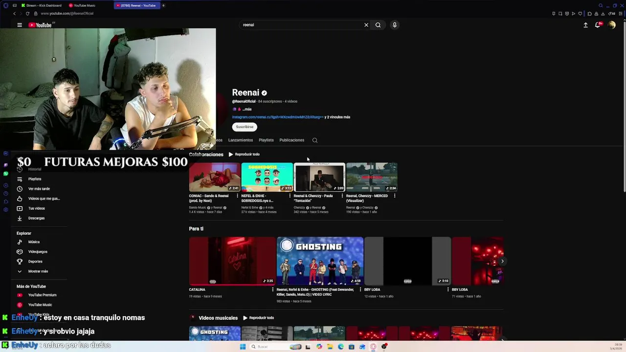
Task: Open a new browser tab with plus
Action: click(163, 5)
